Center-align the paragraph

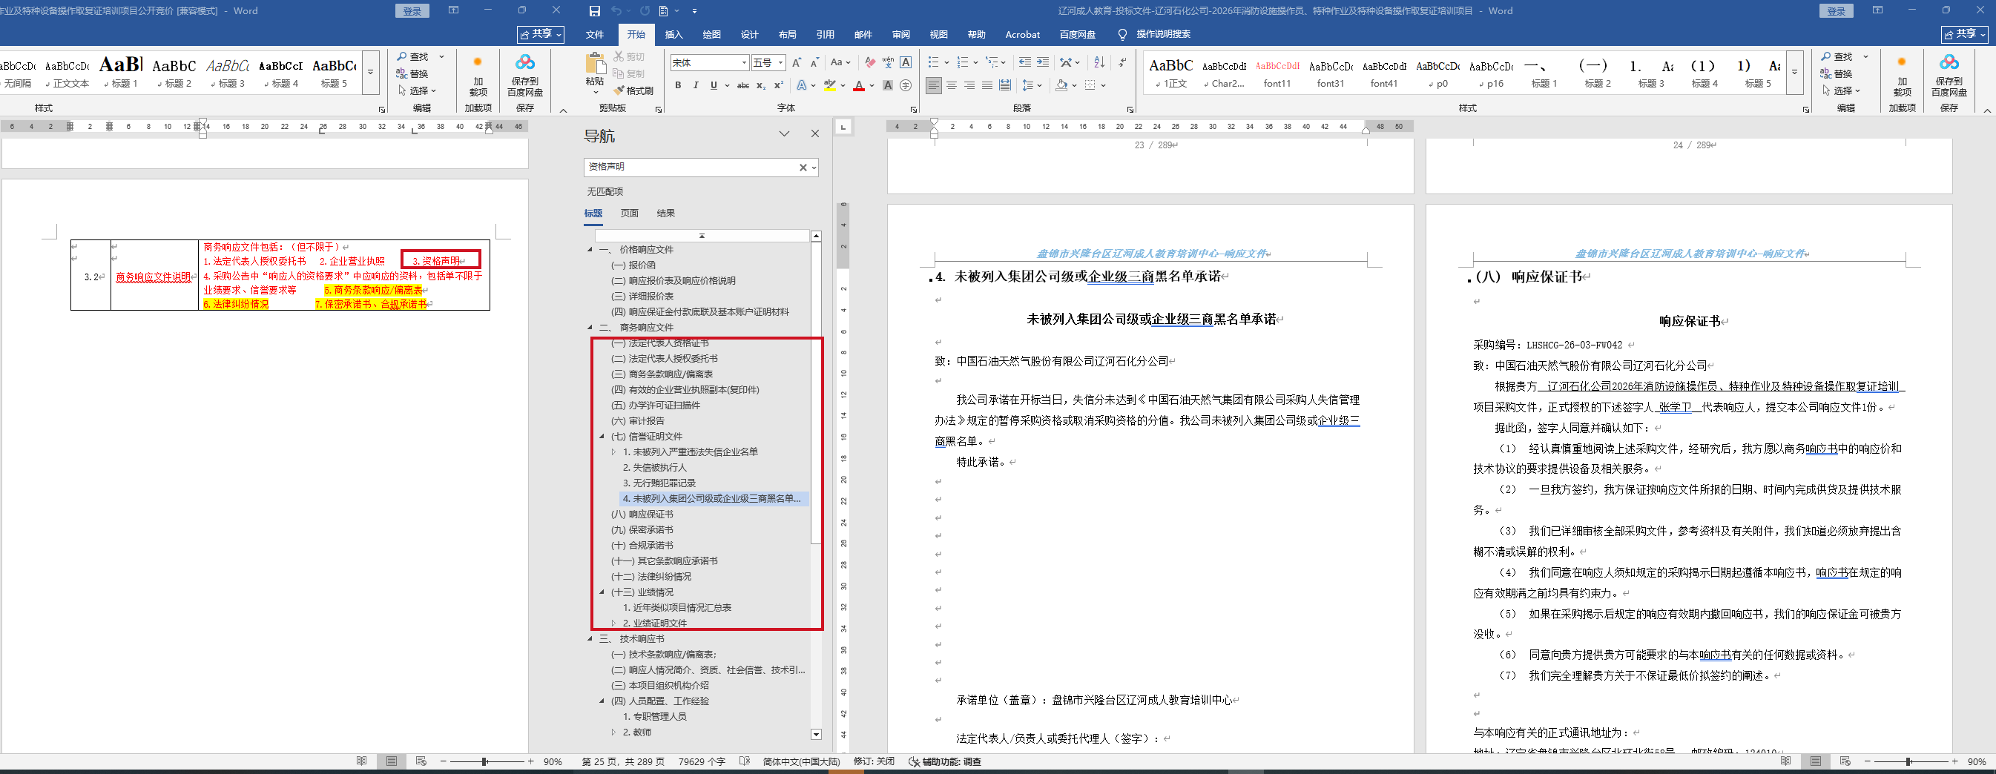952,85
